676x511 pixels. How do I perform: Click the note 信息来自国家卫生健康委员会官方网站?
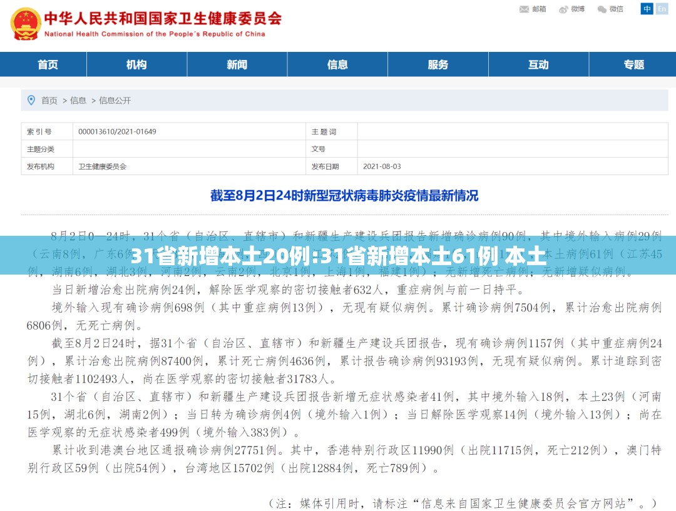(x=463, y=503)
